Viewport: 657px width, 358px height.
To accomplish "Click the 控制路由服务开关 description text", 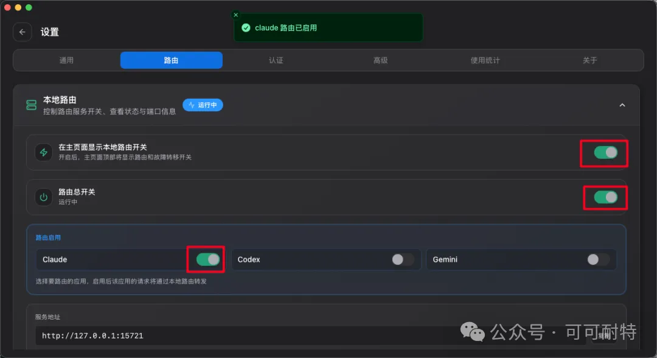I will [109, 111].
